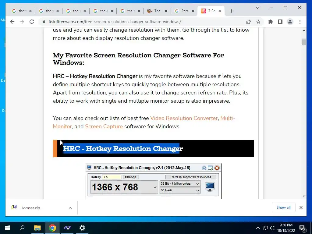The width and height of the screenshot is (312, 234).
Task: Open the purple triangles taskbar app
Action: coord(67,228)
